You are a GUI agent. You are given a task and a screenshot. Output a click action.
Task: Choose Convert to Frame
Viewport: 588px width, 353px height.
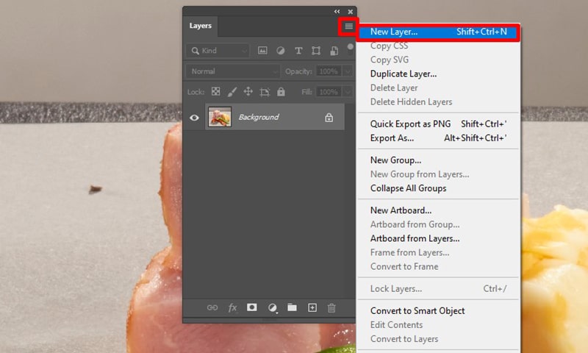coord(438,266)
